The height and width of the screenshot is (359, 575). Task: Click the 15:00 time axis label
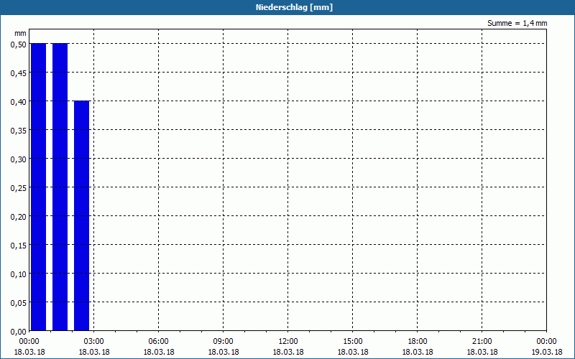(353, 342)
